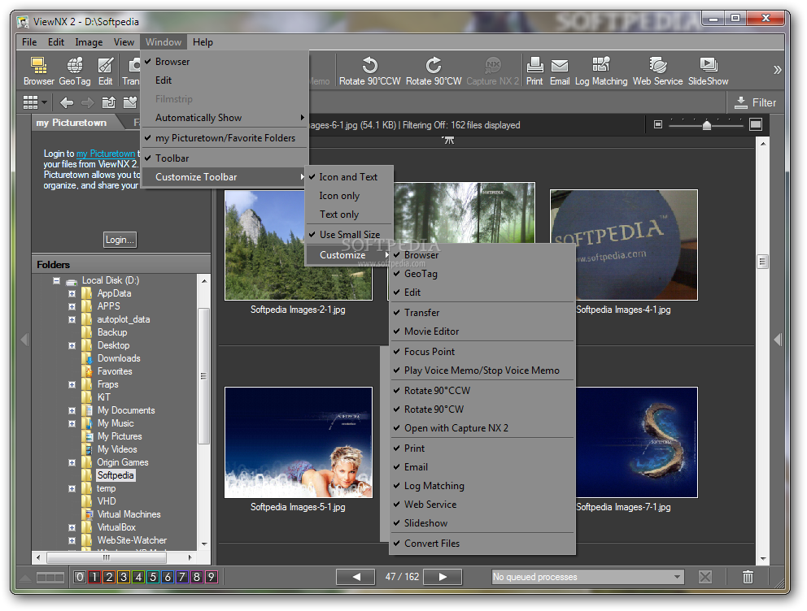
Task: Follow the my Picturetown link
Action: pyautogui.click(x=106, y=154)
